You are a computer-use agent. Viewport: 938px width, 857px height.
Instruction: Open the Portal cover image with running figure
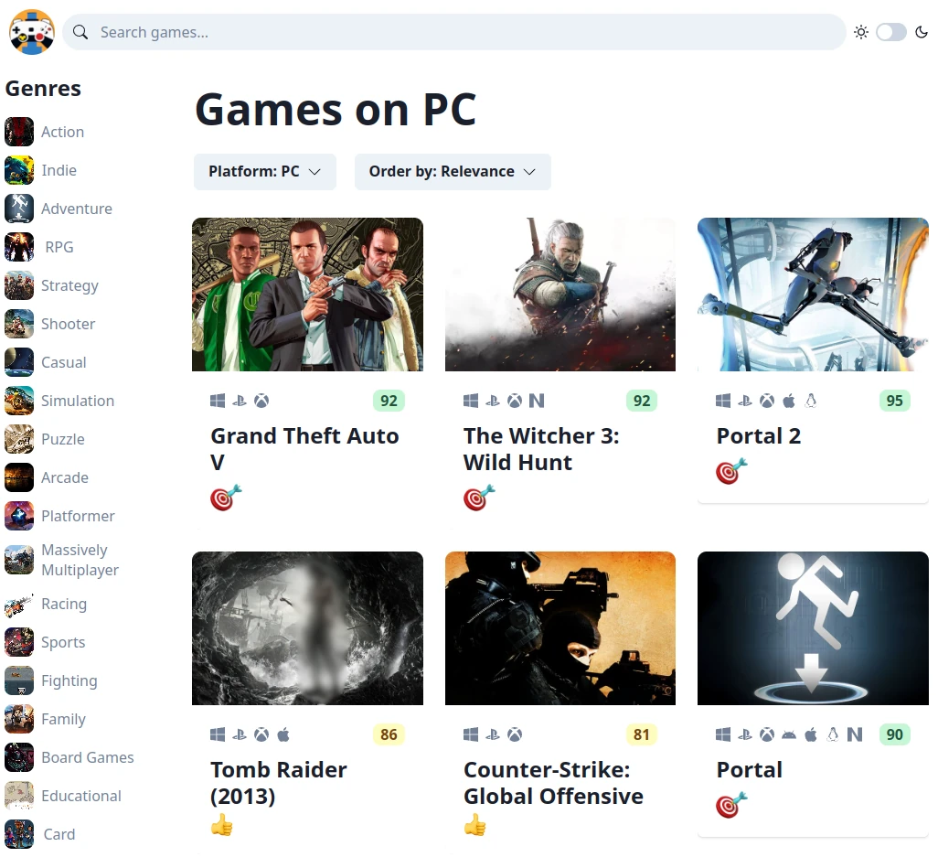click(x=813, y=628)
